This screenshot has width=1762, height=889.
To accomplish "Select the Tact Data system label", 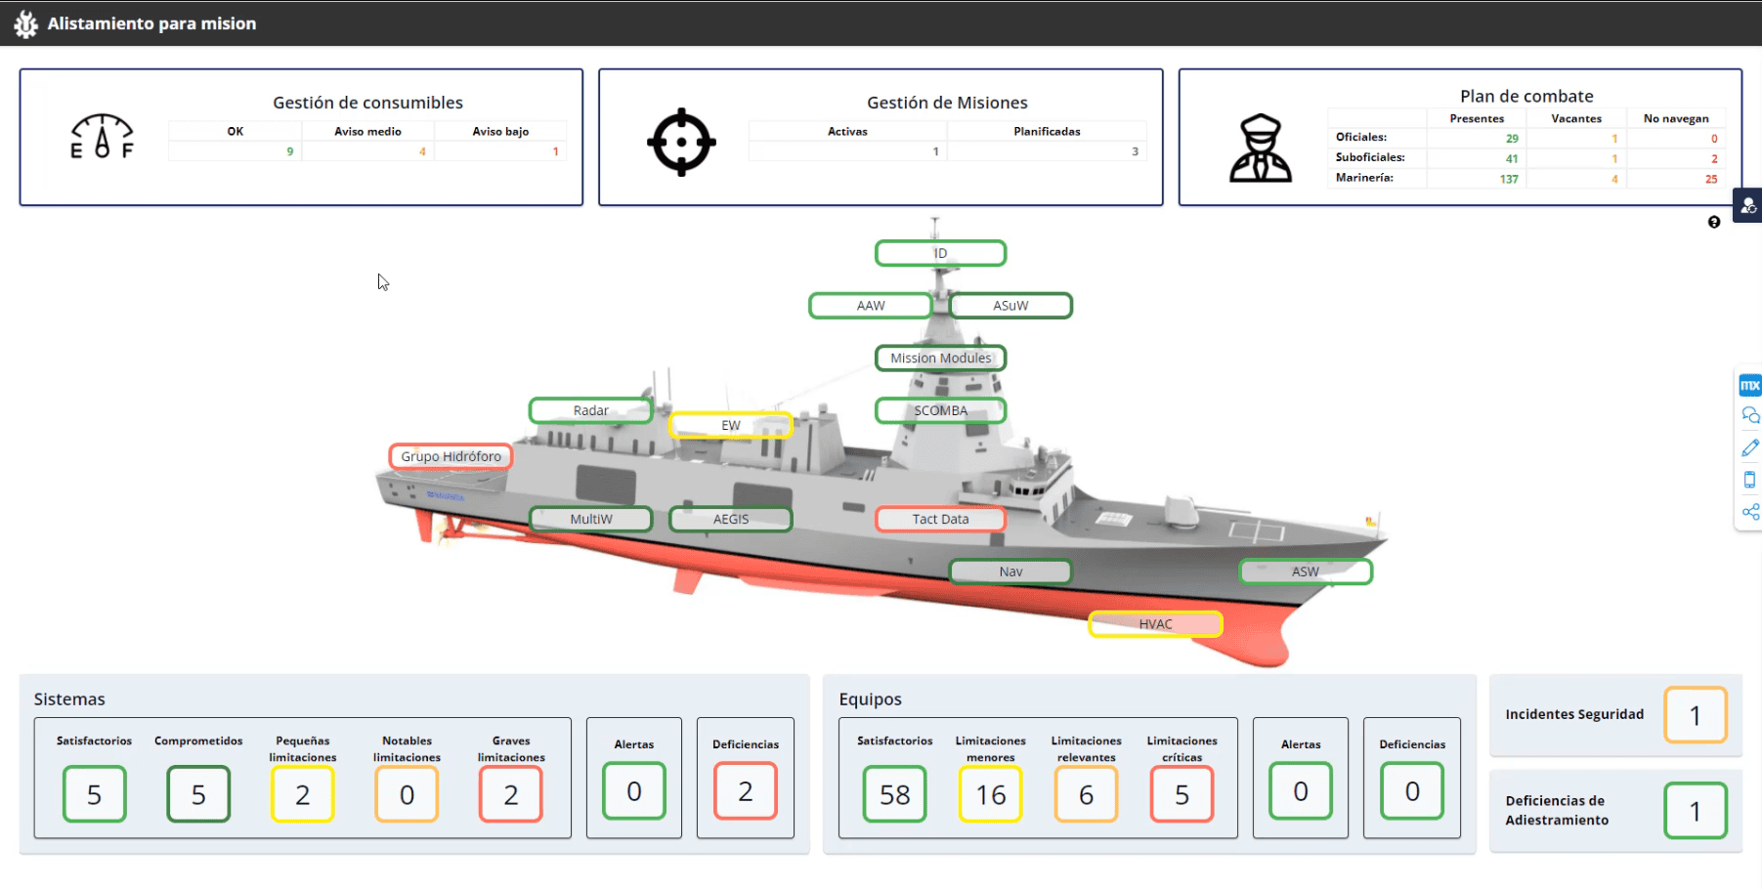I will tap(940, 519).
